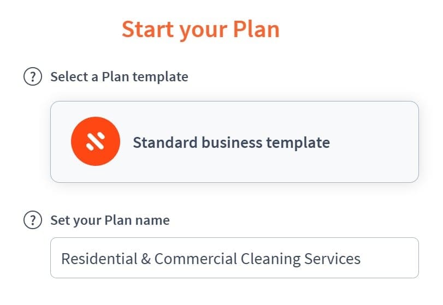Click the 'Start your Plan' heading

coord(200,29)
